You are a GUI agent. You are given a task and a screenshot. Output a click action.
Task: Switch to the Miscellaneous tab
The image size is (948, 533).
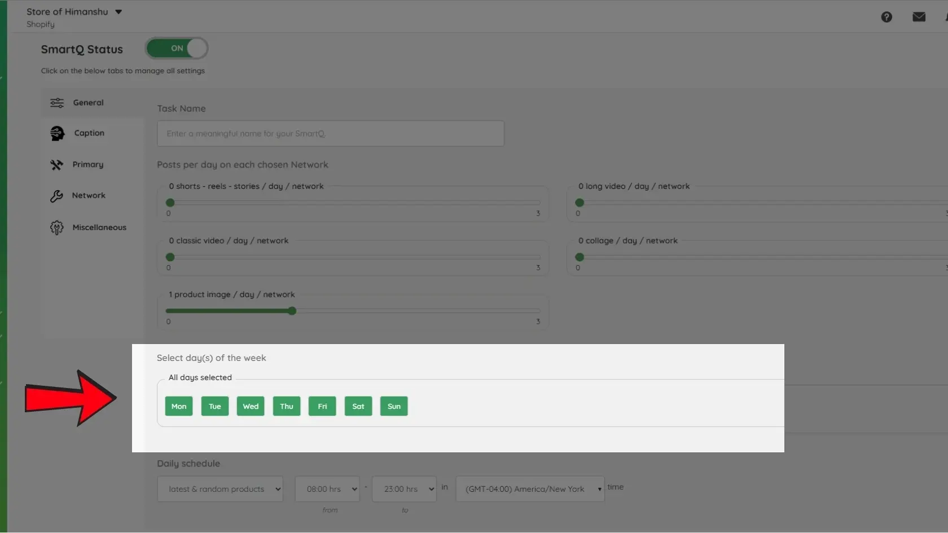pos(93,227)
